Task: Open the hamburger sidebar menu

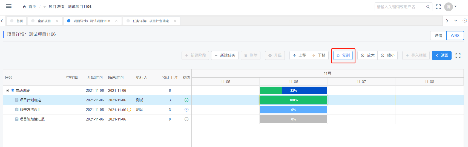Action: click(x=9, y=6)
